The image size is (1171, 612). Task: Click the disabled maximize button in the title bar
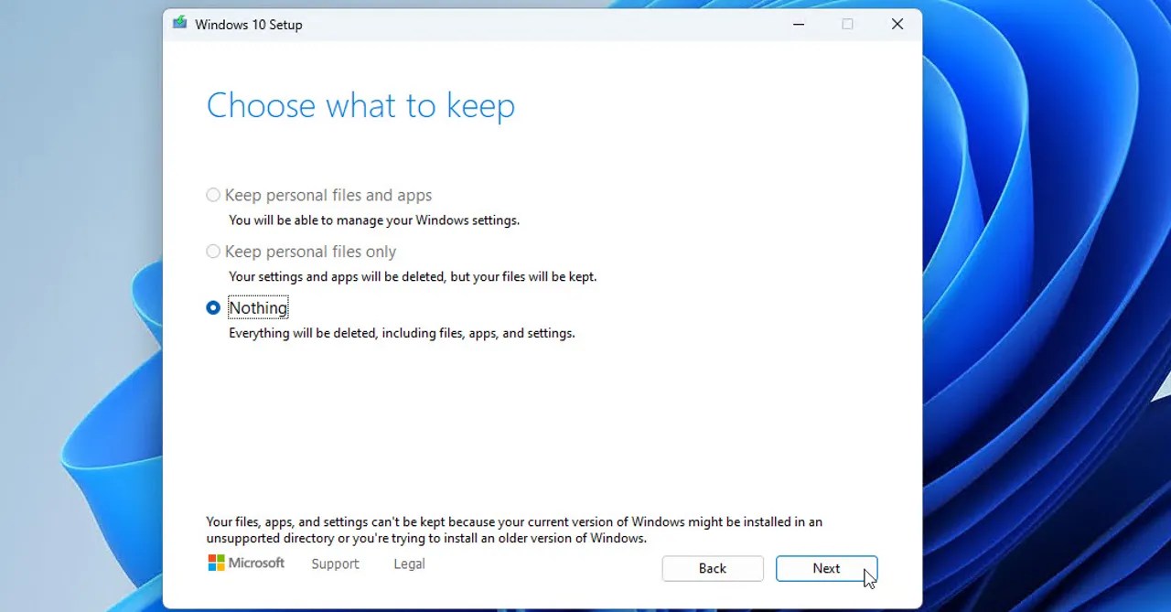click(848, 24)
